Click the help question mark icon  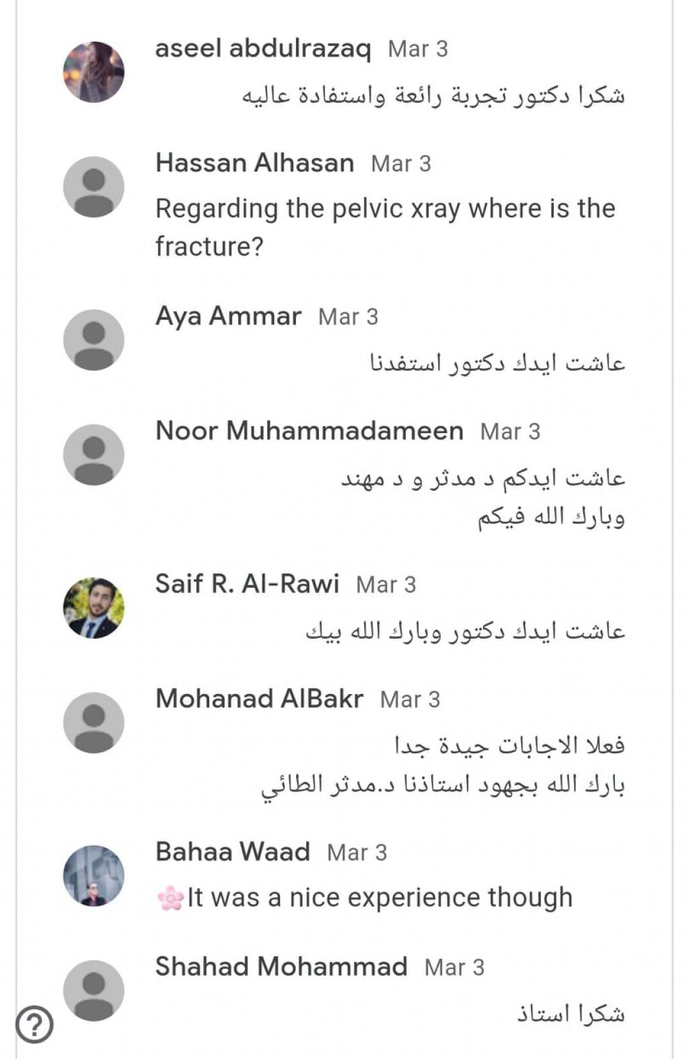[34, 1025]
